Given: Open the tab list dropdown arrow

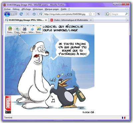Looking at the screenshot, I should (x=128, y=20).
